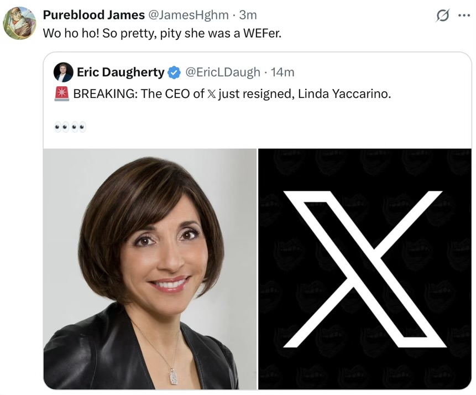Open the portrait photo of the woman

150,269
